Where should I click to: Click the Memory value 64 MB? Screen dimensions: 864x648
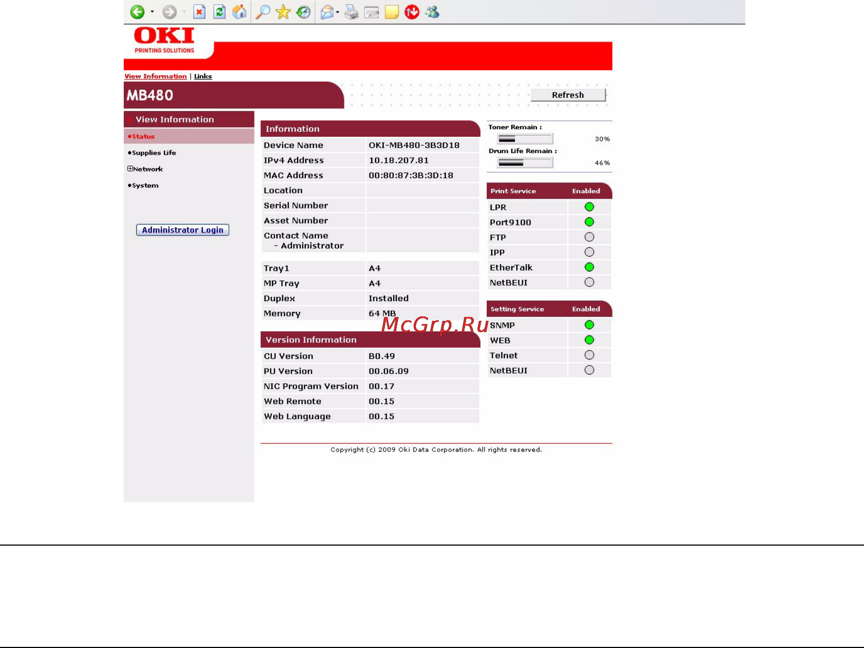pyautogui.click(x=382, y=314)
